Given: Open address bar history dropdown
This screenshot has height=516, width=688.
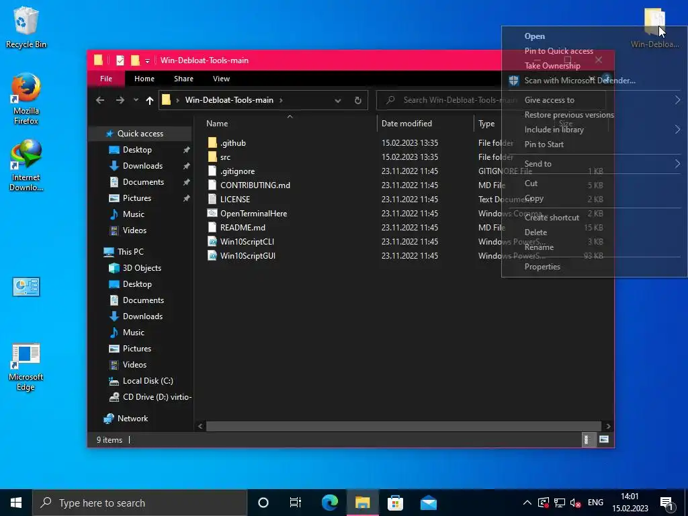Looking at the screenshot, I should click(x=337, y=101).
